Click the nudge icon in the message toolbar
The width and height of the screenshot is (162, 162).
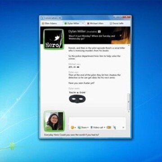tap(114, 127)
